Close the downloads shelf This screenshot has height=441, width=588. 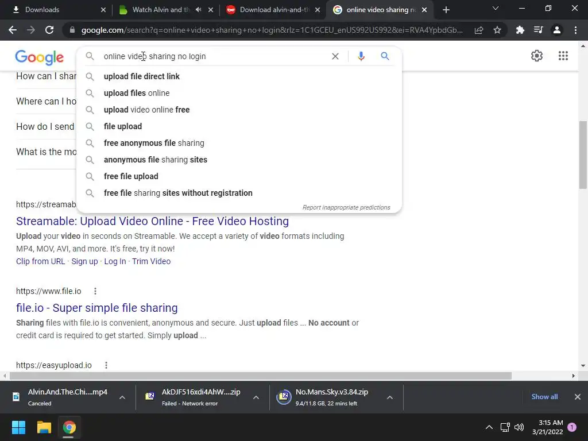(578, 396)
